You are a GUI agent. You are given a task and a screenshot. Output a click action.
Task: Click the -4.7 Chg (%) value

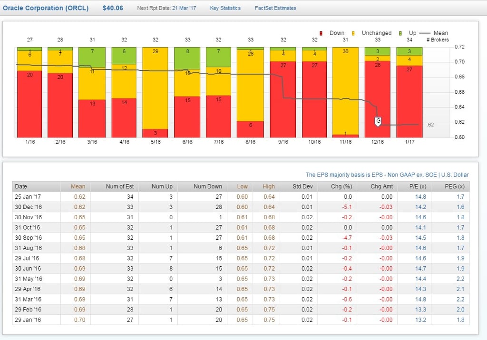tap(347, 238)
